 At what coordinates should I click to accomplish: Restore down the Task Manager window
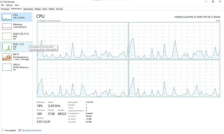[x=213, y=2]
